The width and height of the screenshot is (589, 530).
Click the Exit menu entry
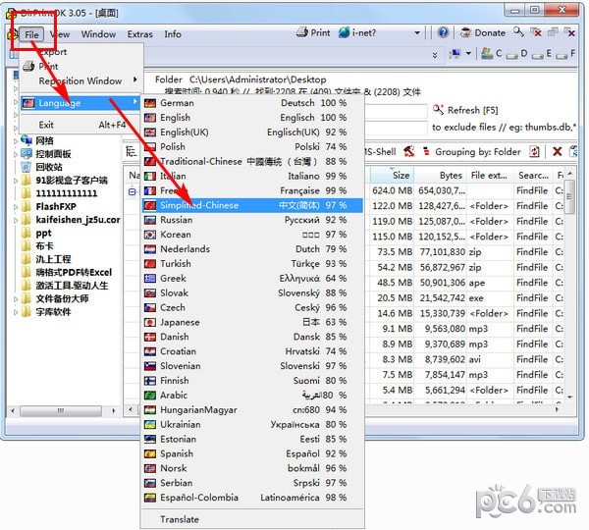click(47, 125)
